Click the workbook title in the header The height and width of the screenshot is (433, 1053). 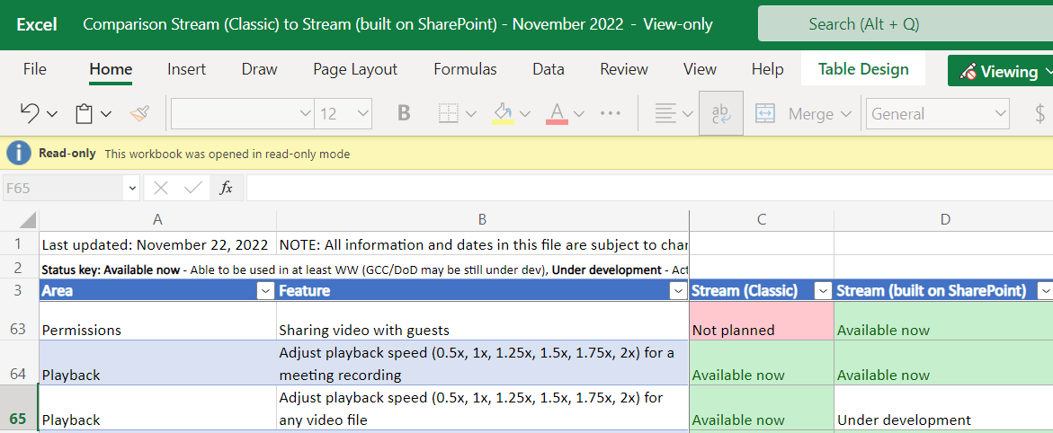pos(397,24)
